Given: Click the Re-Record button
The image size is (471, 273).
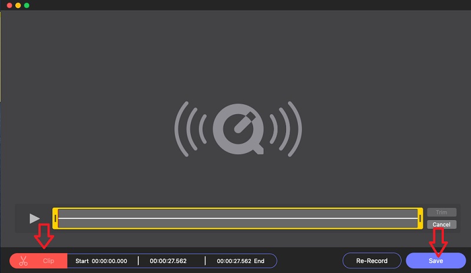Looking at the screenshot, I should (x=372, y=261).
